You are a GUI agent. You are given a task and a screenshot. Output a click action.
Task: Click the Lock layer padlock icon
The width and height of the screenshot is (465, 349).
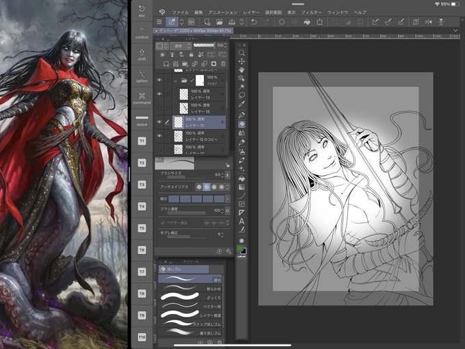coord(191,55)
